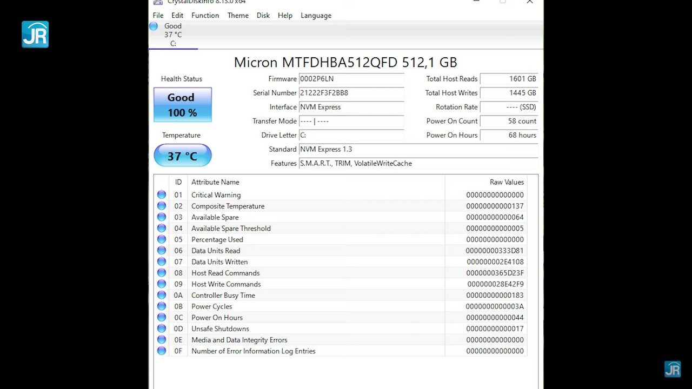Click the status icon for Power Cycles
Viewport: 692px width, 389px height.
(x=161, y=306)
